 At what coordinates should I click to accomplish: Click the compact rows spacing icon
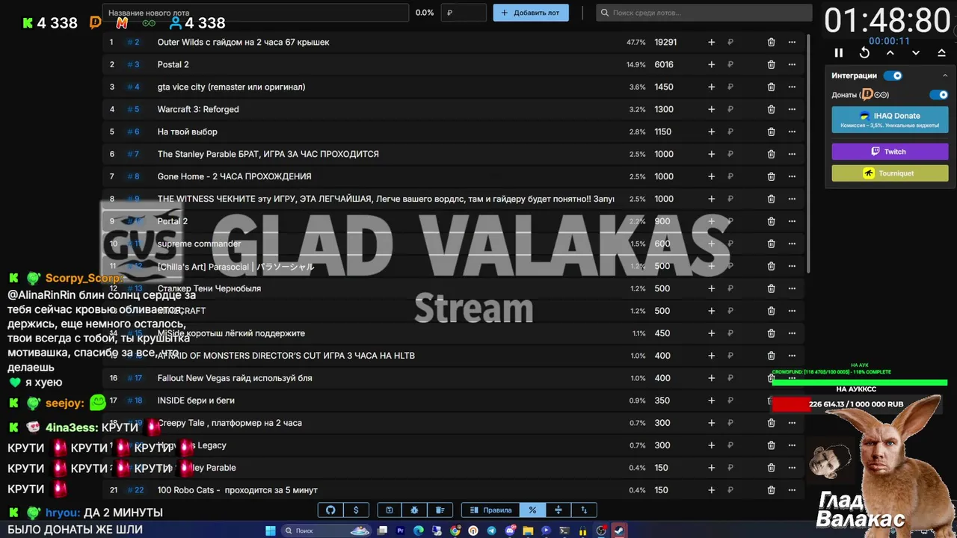[x=558, y=510]
